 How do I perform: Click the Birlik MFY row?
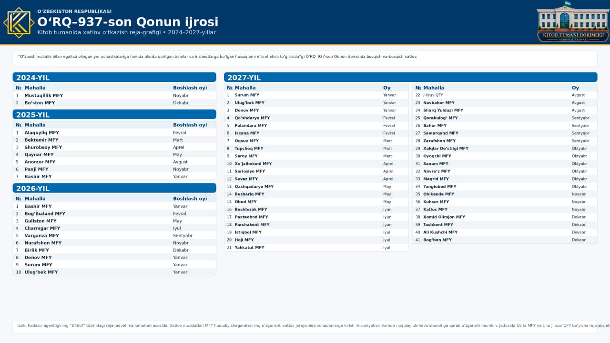(x=114, y=250)
